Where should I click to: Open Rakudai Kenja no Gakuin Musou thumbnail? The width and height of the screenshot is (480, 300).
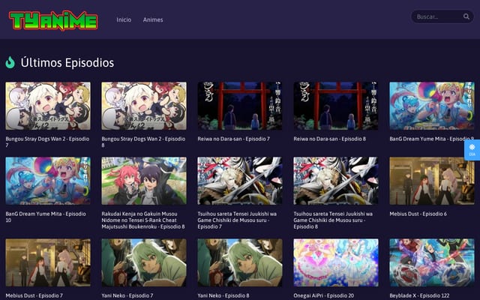pyautogui.click(x=144, y=181)
